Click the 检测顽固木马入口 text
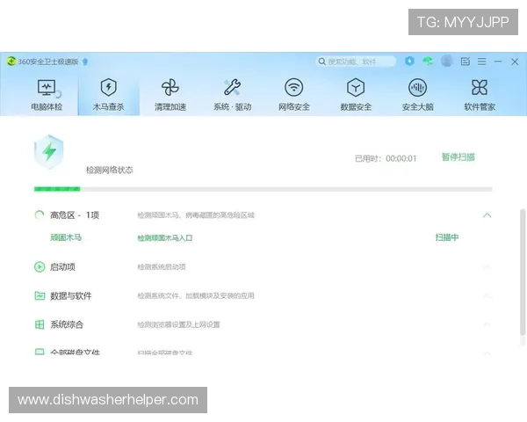 165,238
